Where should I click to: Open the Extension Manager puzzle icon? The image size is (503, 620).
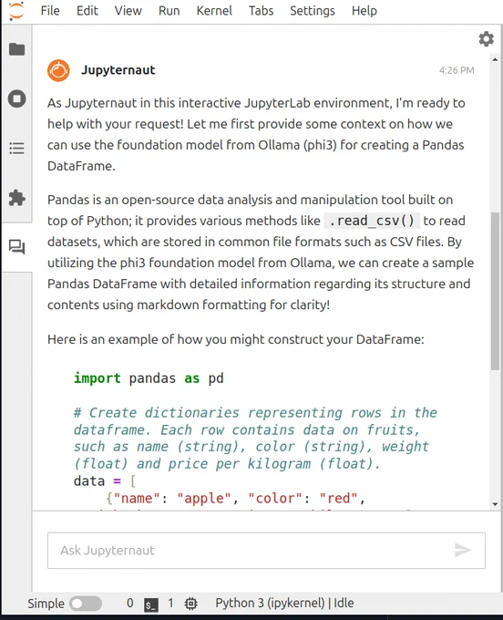[16, 198]
